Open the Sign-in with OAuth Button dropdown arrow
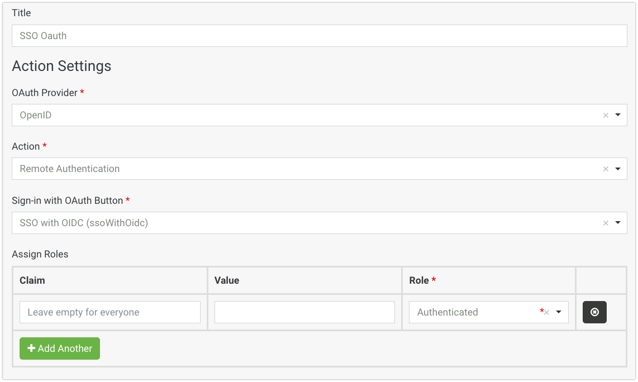 click(x=618, y=223)
